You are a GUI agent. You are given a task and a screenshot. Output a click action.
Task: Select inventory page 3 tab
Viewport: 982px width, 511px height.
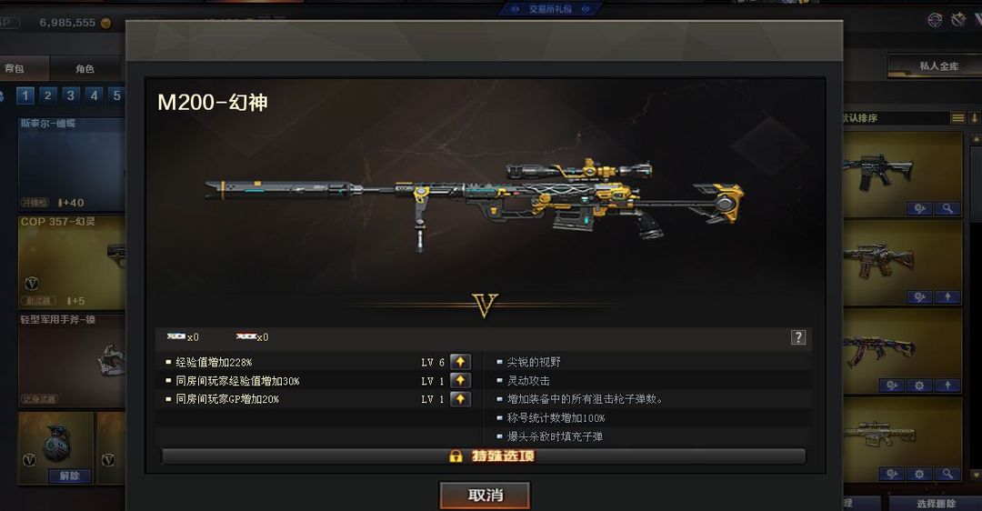(x=71, y=95)
